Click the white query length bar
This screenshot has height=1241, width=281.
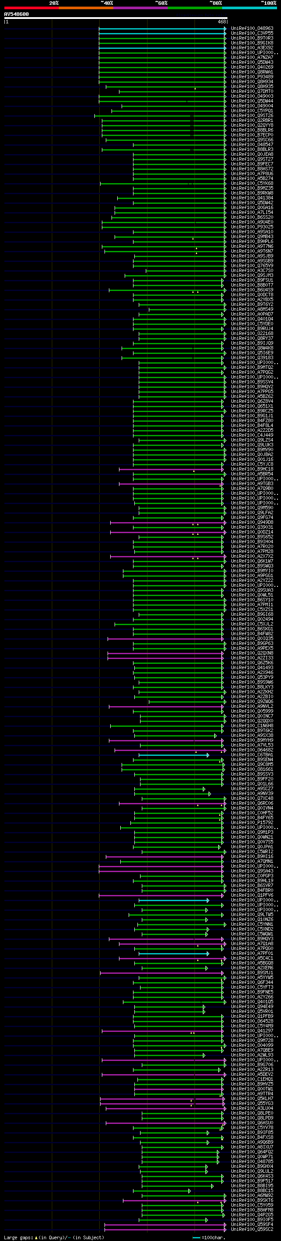pyautogui.click(x=116, y=18)
